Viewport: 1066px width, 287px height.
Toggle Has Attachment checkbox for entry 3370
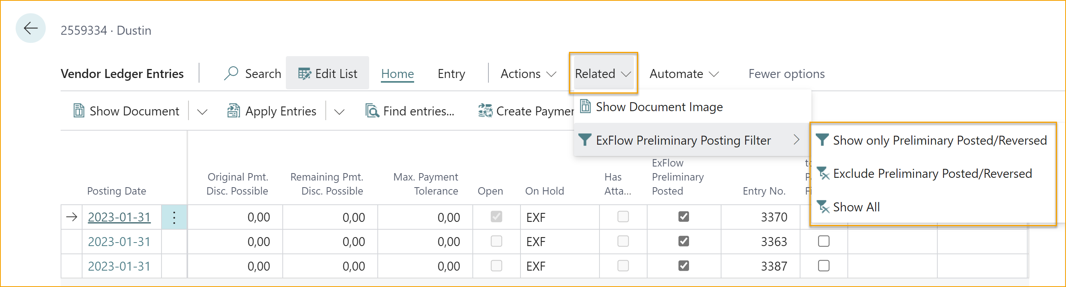click(x=623, y=216)
